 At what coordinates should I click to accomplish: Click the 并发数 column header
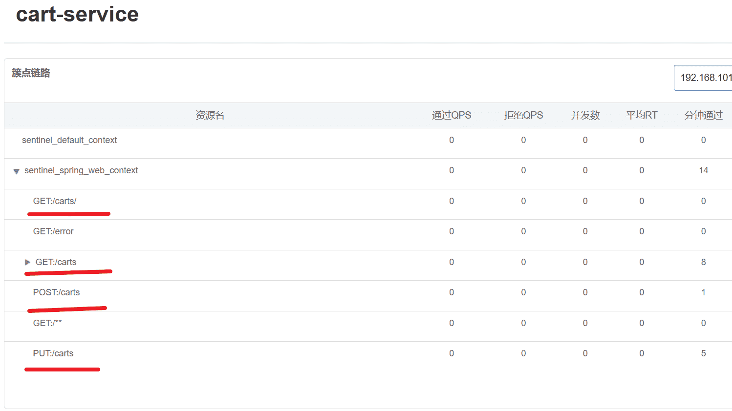pyautogui.click(x=585, y=115)
